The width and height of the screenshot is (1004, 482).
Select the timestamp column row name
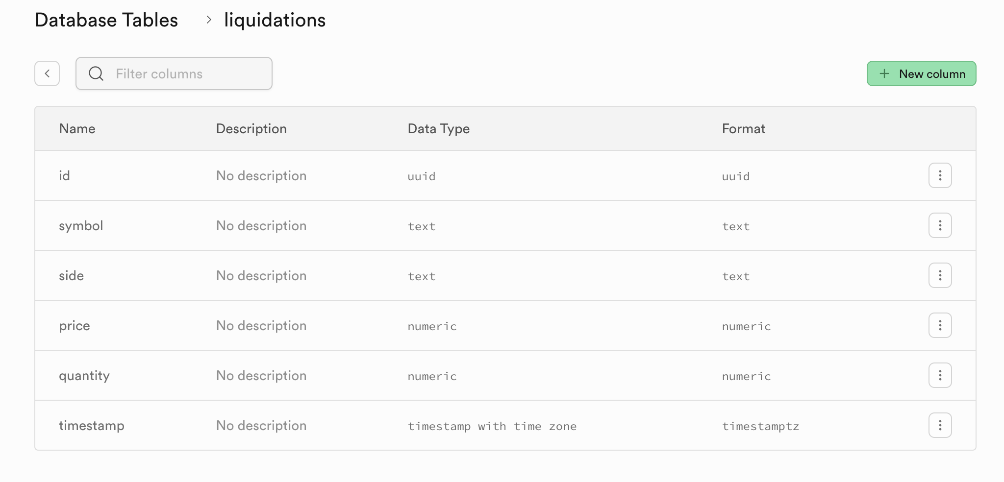click(x=92, y=425)
